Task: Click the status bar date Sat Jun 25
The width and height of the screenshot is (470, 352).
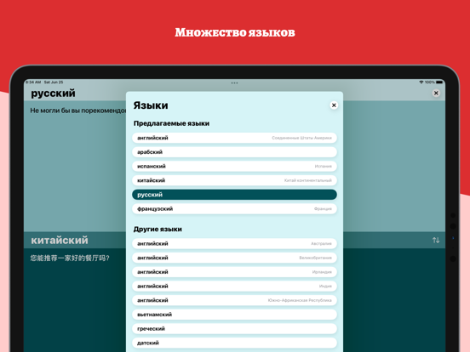Action: (54, 82)
